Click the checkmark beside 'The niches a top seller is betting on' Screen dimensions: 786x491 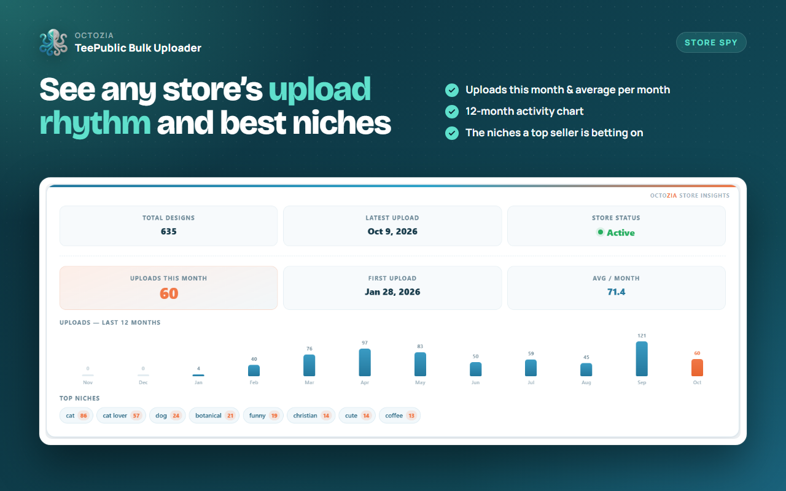click(x=452, y=133)
